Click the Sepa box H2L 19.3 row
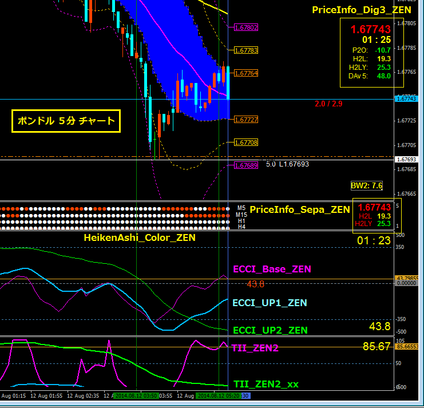424x408 pixels. coord(375,216)
